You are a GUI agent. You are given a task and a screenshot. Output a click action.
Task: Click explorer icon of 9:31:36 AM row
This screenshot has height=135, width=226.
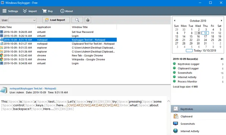tap(2, 52)
